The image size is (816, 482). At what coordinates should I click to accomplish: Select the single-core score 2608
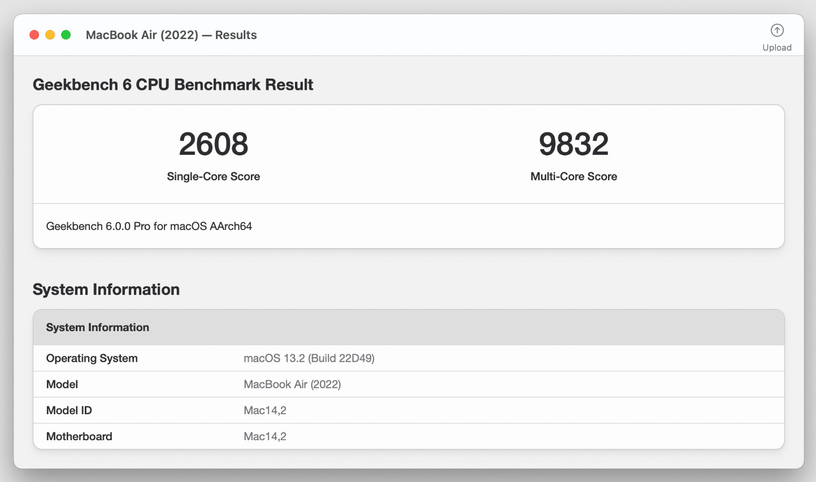[214, 144]
